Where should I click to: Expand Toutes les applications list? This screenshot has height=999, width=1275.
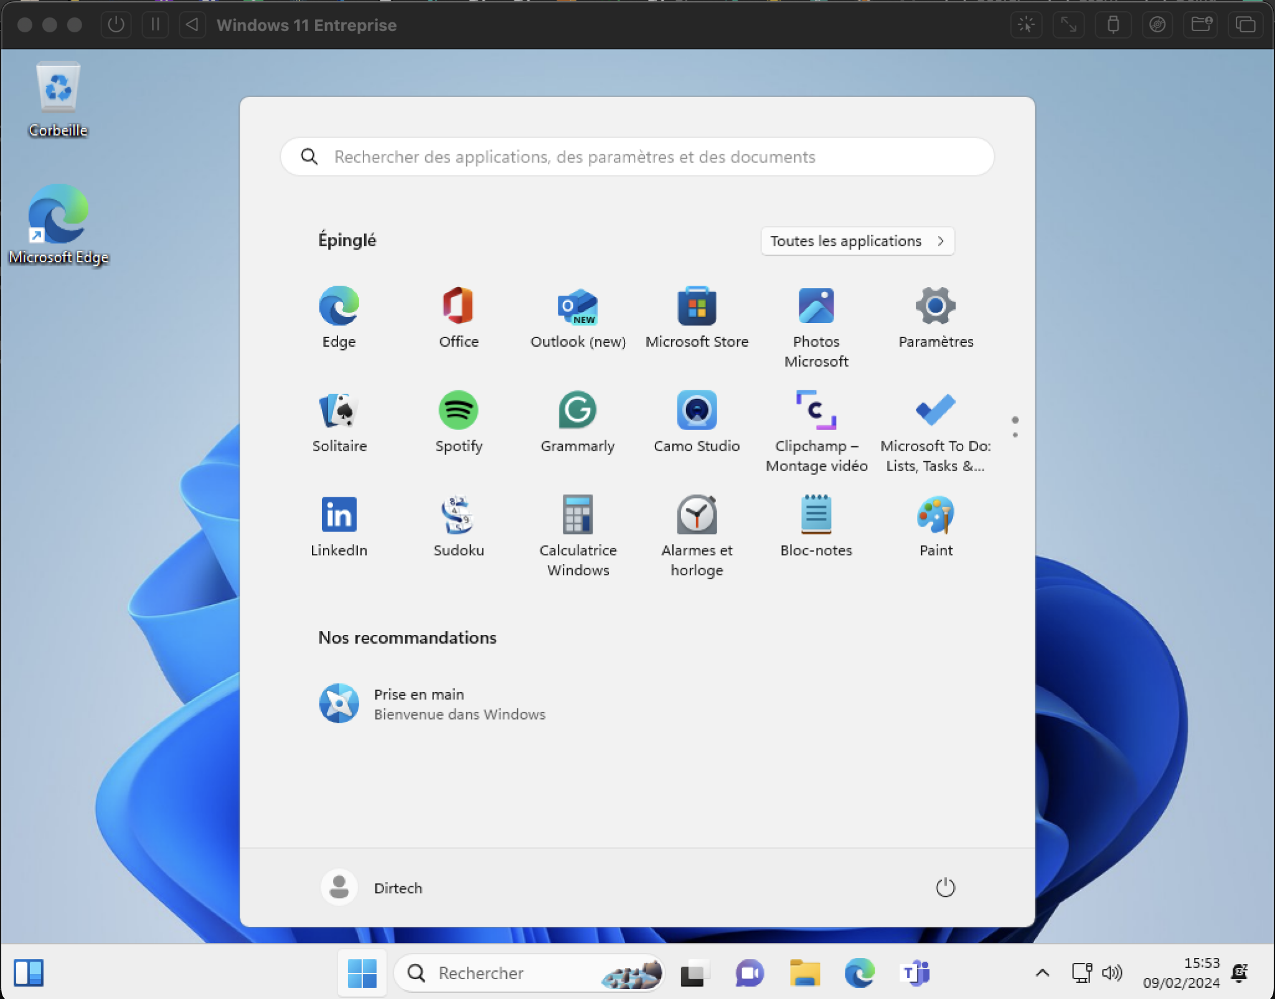pos(857,241)
